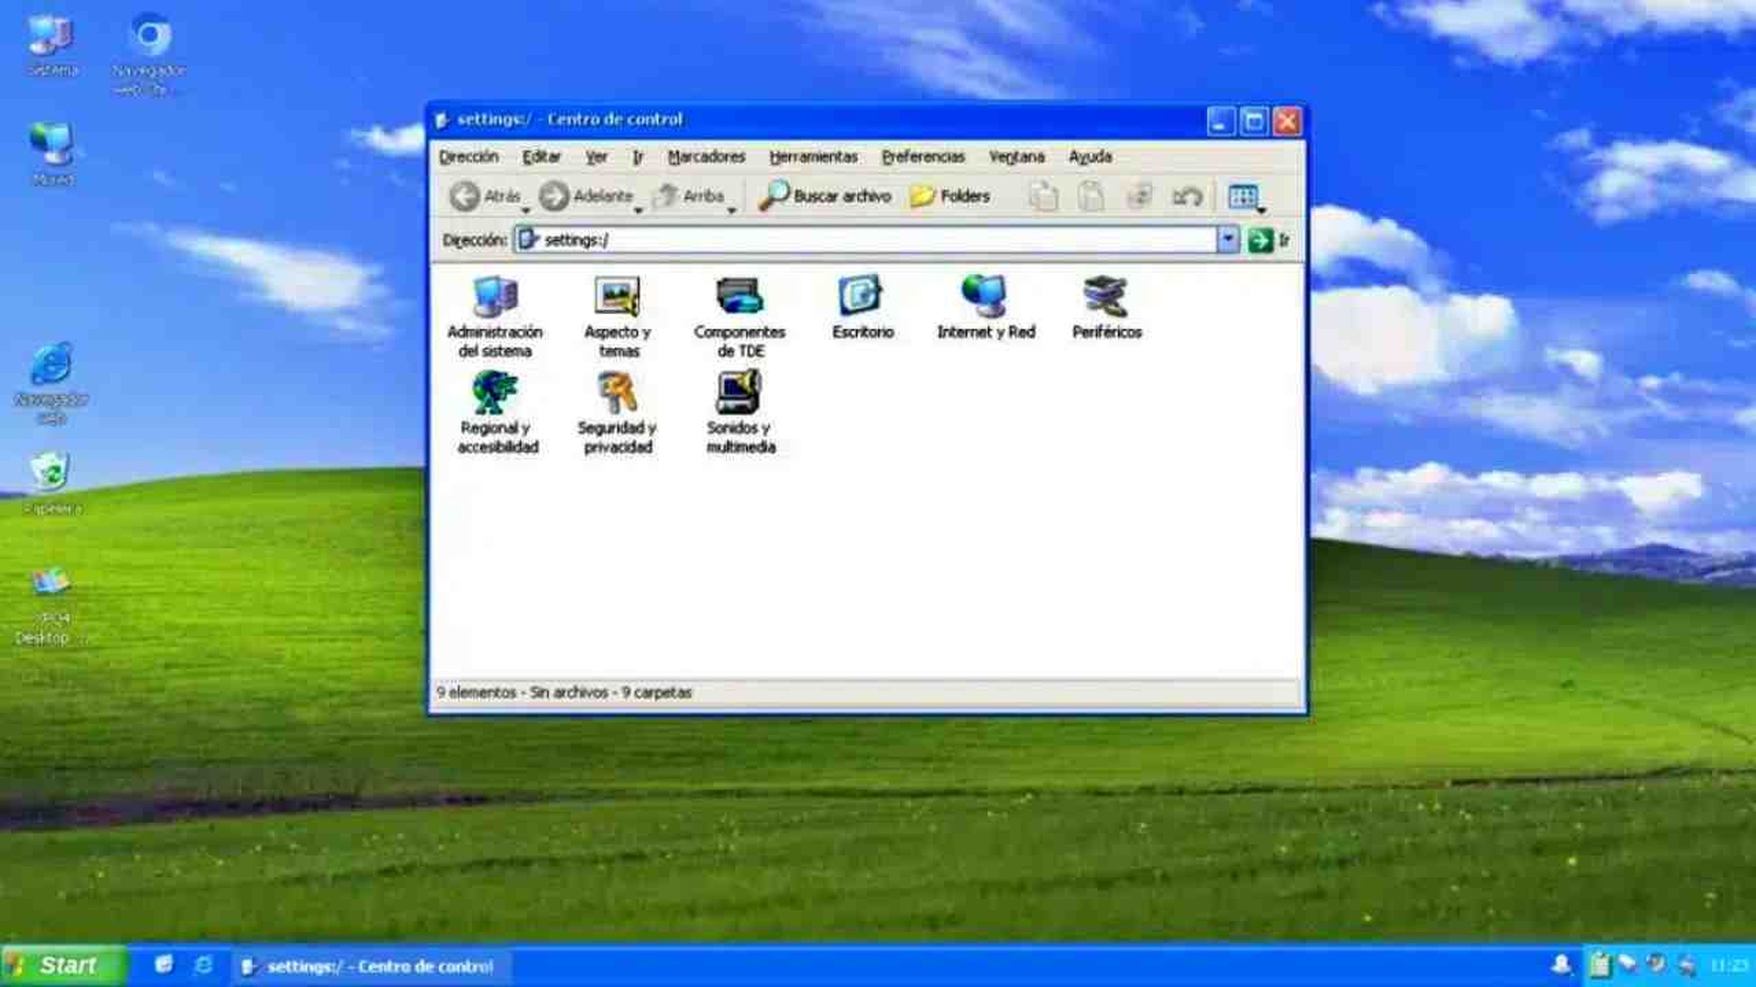Open the Ventana menu
This screenshot has height=987, width=1756.
(1017, 157)
